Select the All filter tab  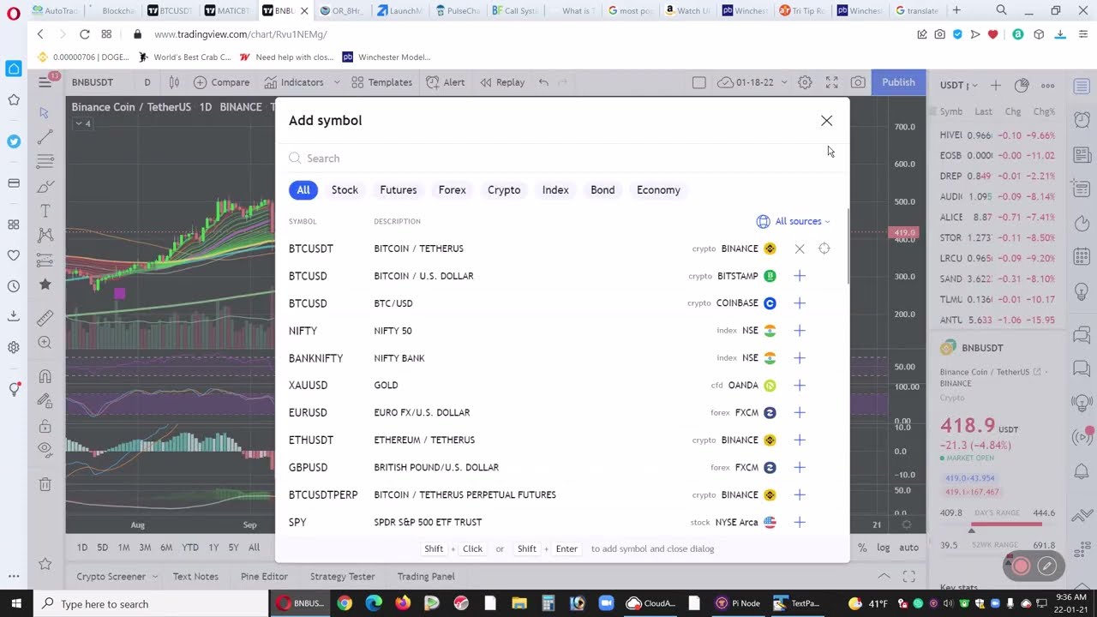pos(303,190)
